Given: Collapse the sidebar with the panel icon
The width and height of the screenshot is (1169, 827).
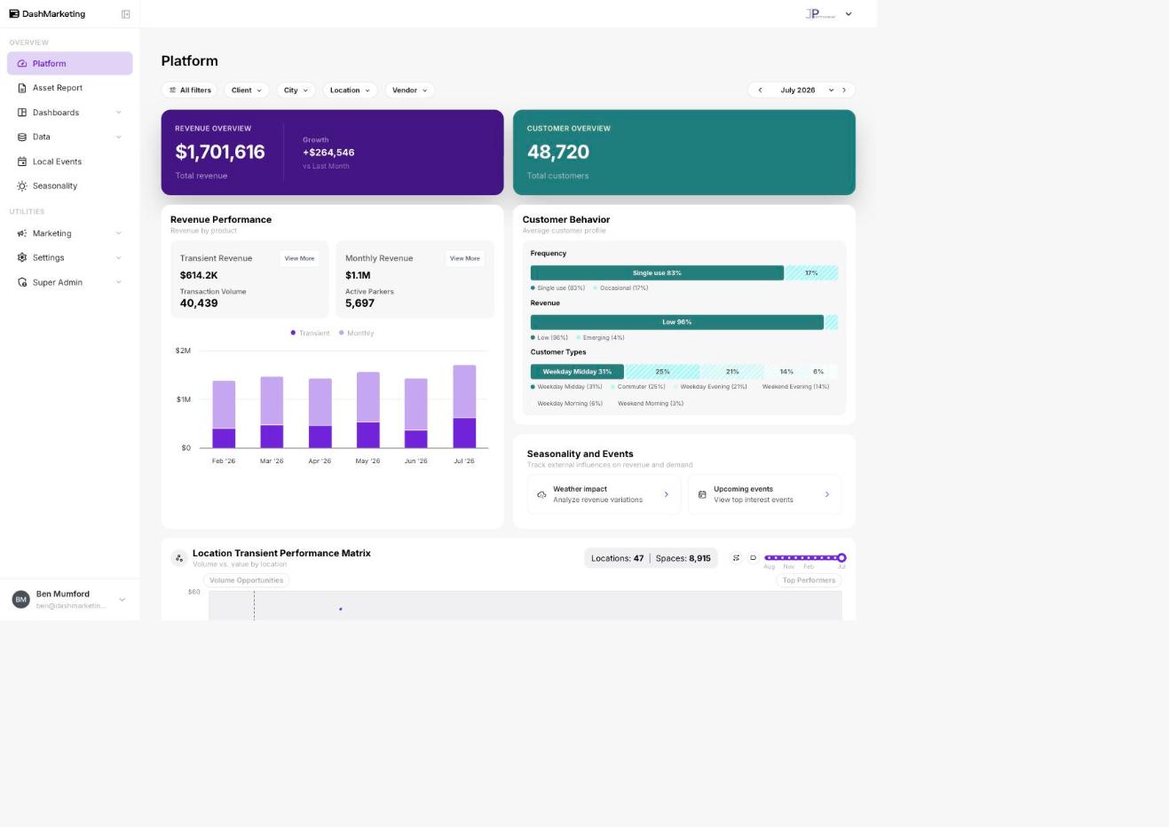Looking at the screenshot, I should (x=125, y=14).
